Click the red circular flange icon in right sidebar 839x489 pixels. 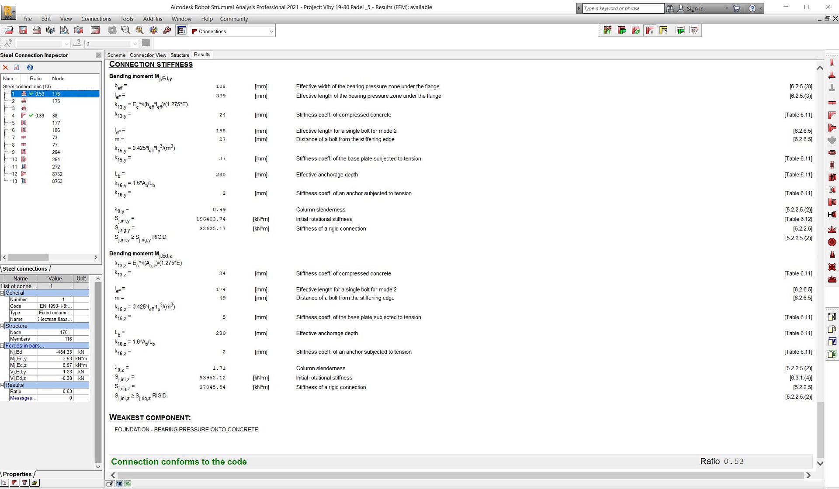click(x=832, y=242)
